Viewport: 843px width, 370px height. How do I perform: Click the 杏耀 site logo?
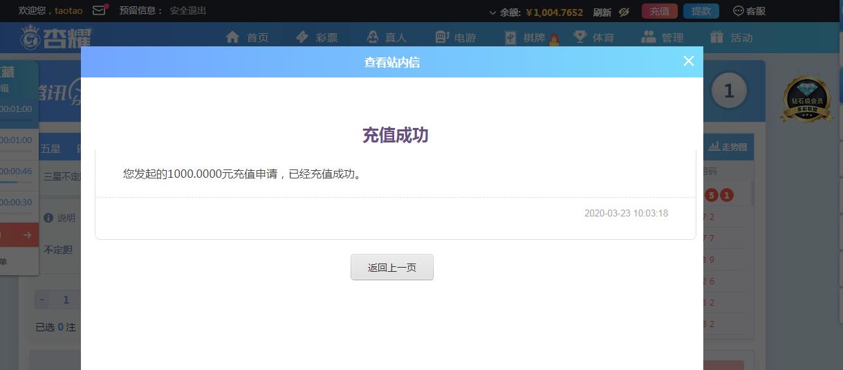click(56, 37)
